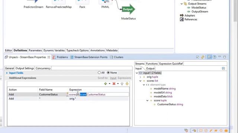Click the scores expression input field
Image resolution: width=238 pixels, height=133 pixels.
click(x=99, y=95)
